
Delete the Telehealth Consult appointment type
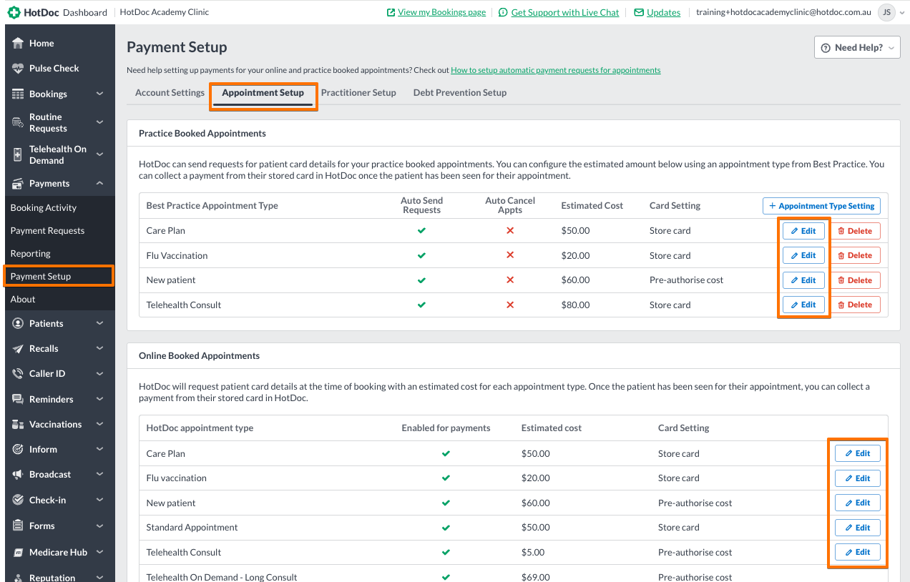click(x=855, y=305)
